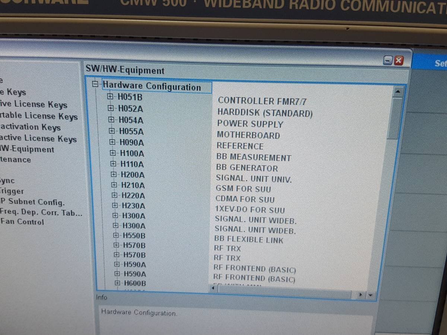Viewport: 447px width, 335px height.
Task: Click the HARDDISK (STANDARD) description
Action: coord(265,112)
